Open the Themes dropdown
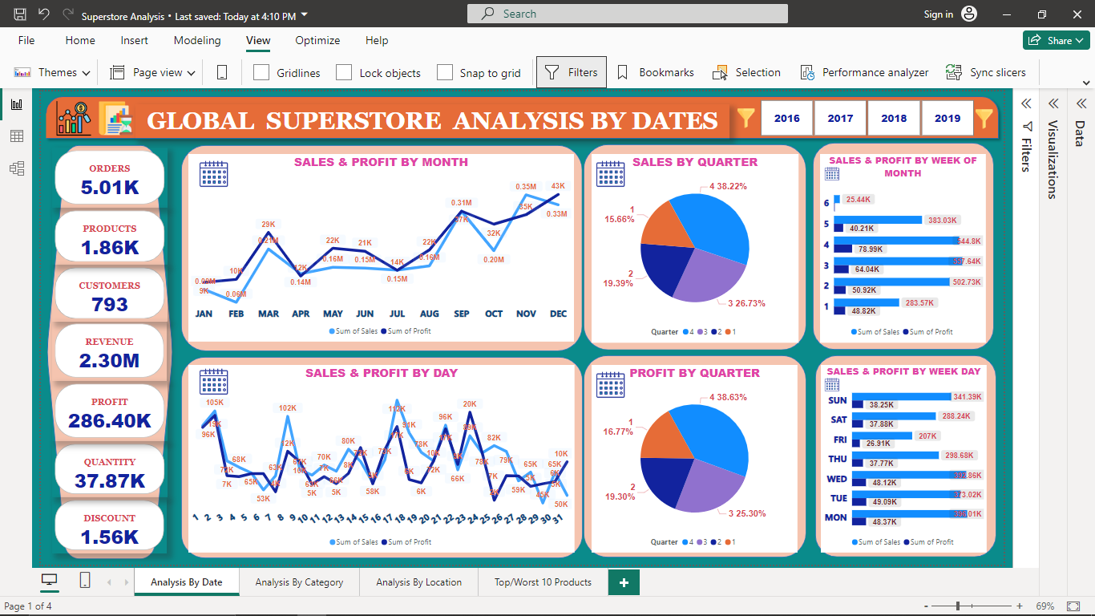 tap(52, 72)
